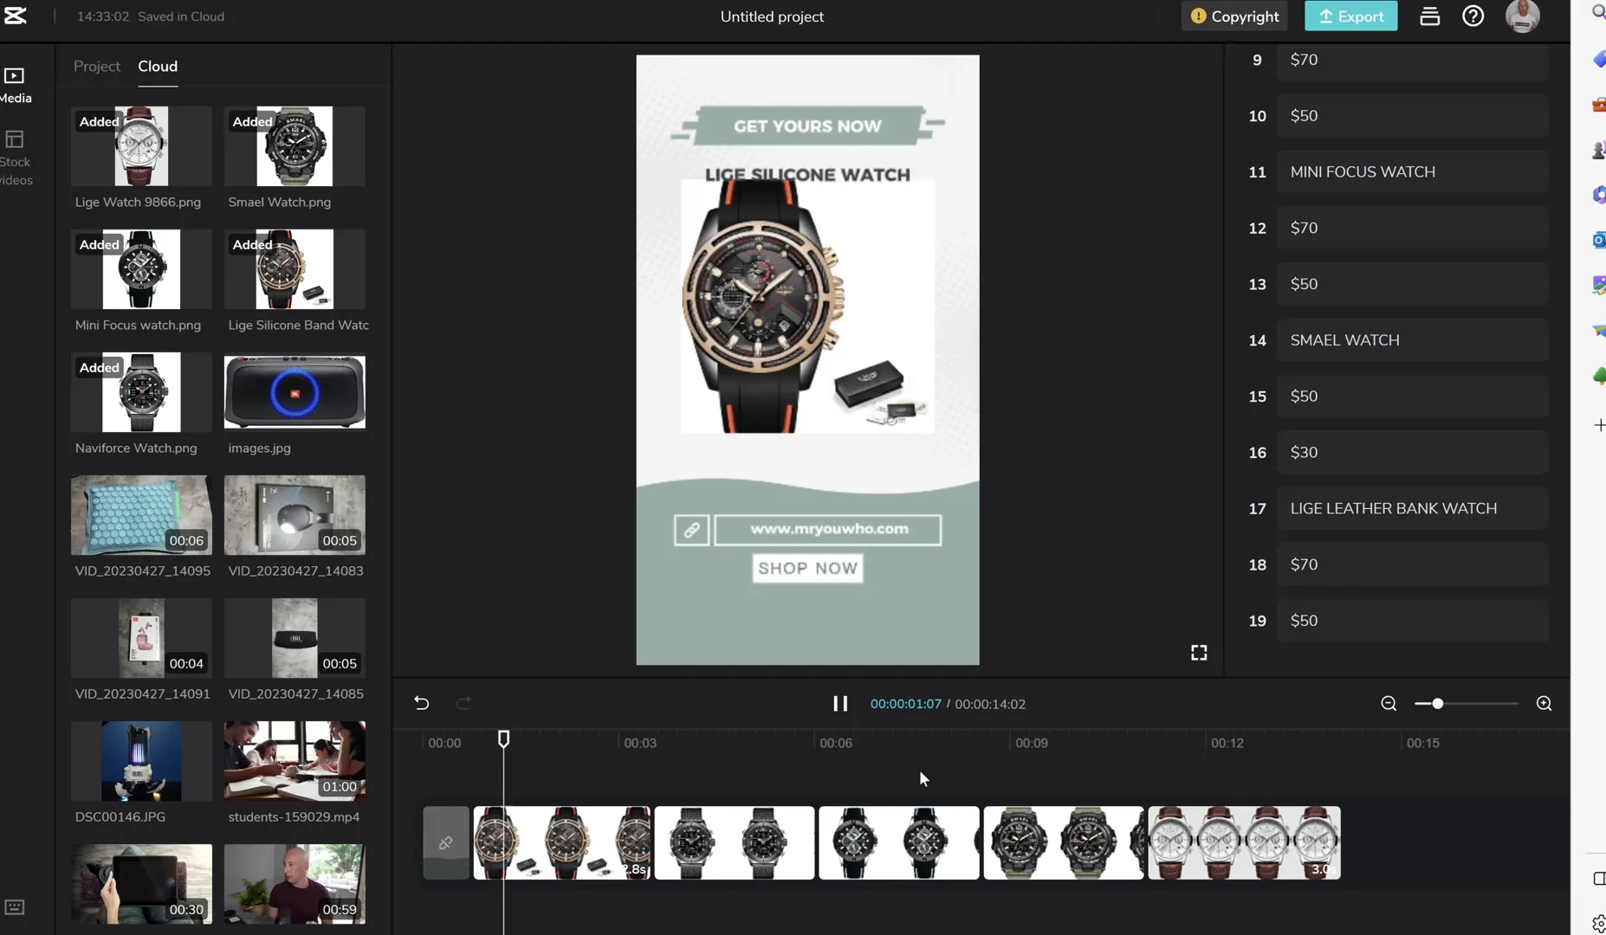Select the 00:30 tablet video thumbnail
The height and width of the screenshot is (935, 1606).
(141, 884)
